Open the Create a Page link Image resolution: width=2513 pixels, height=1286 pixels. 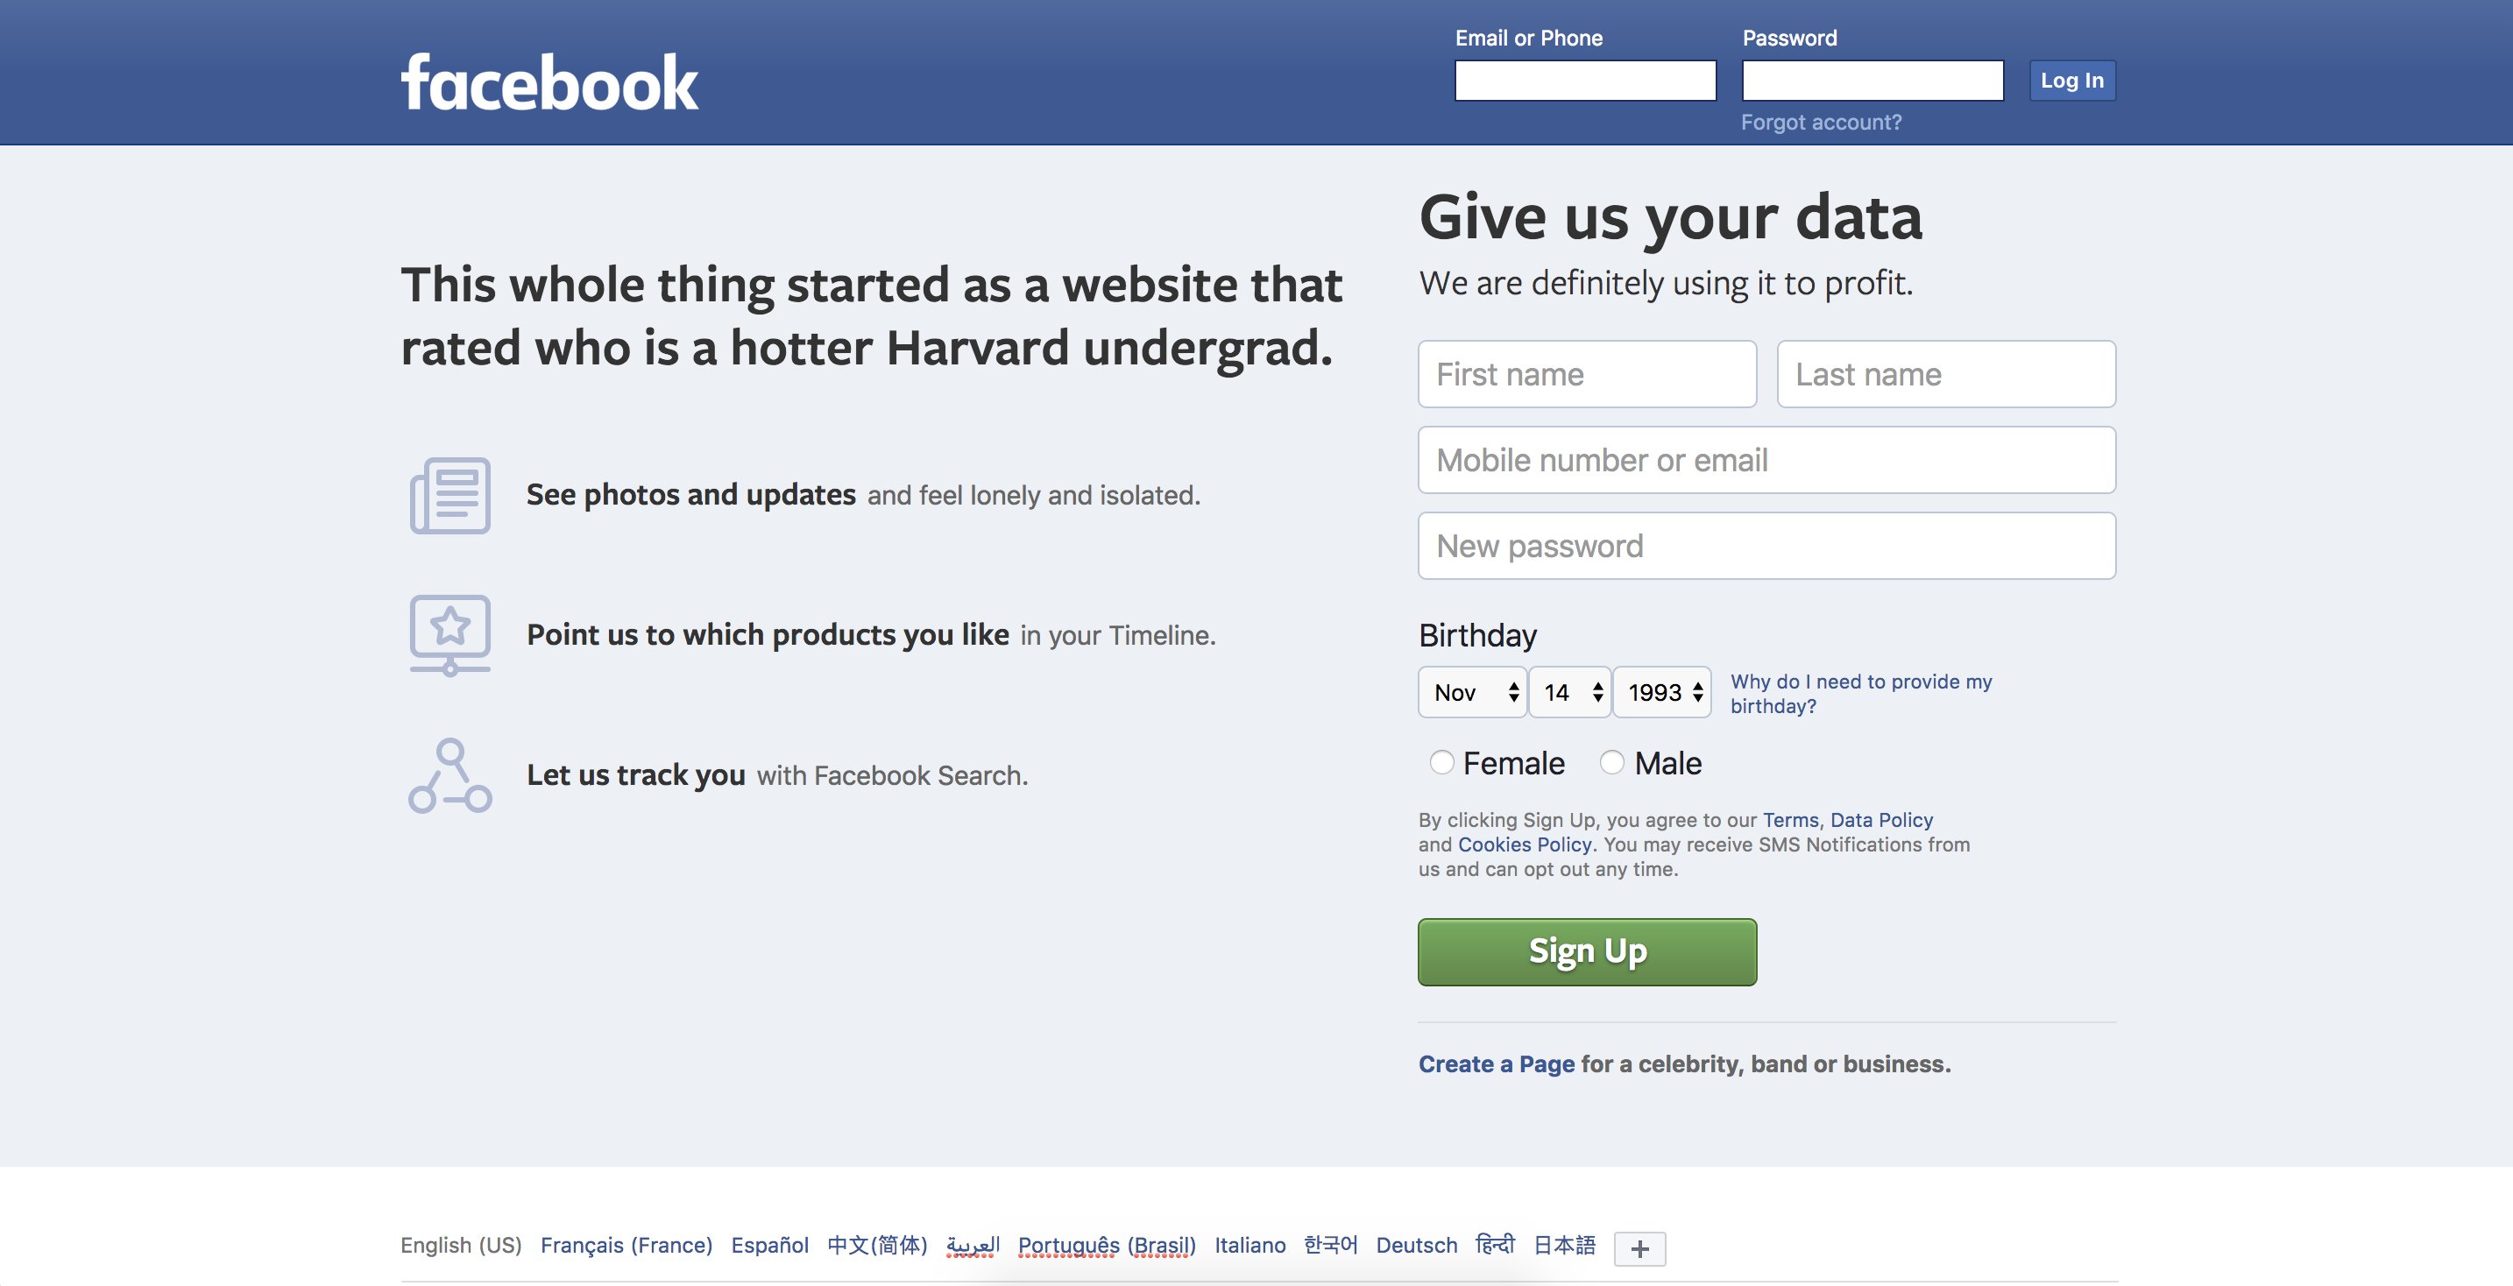point(1497,1063)
